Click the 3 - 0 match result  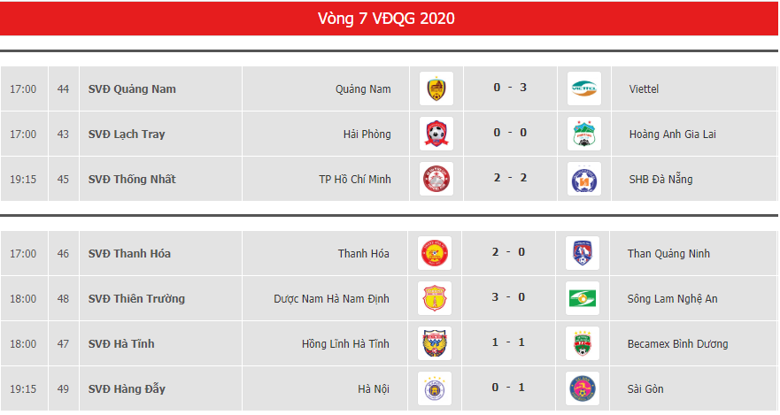pyautogui.click(x=508, y=297)
